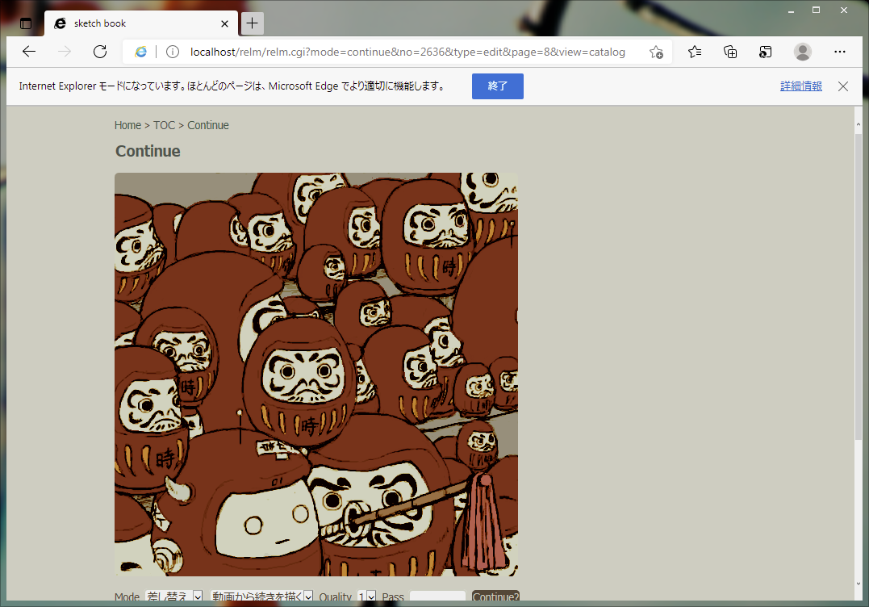This screenshot has width=869, height=607.
Task: Click the Continue? button
Action: [495, 596]
